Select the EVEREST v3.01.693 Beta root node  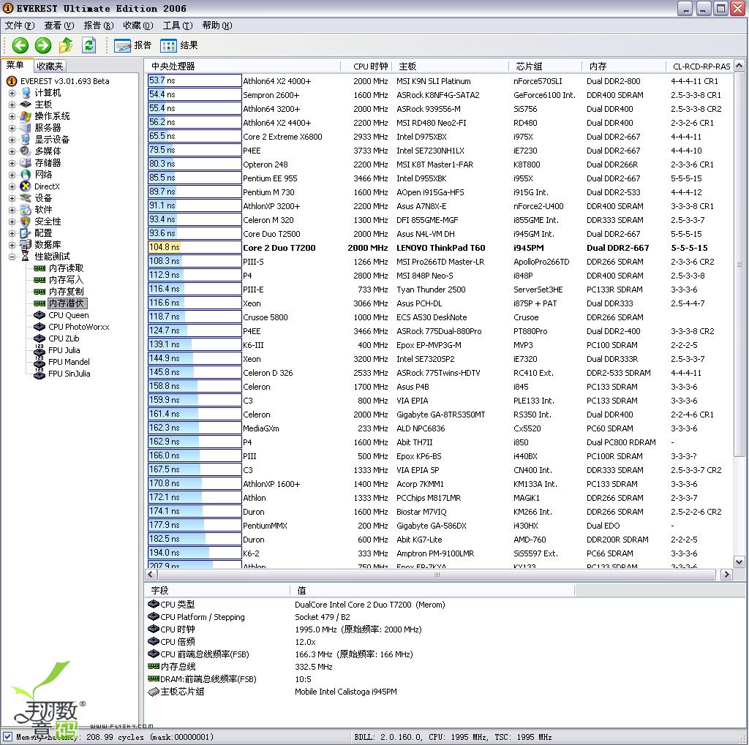[x=64, y=81]
